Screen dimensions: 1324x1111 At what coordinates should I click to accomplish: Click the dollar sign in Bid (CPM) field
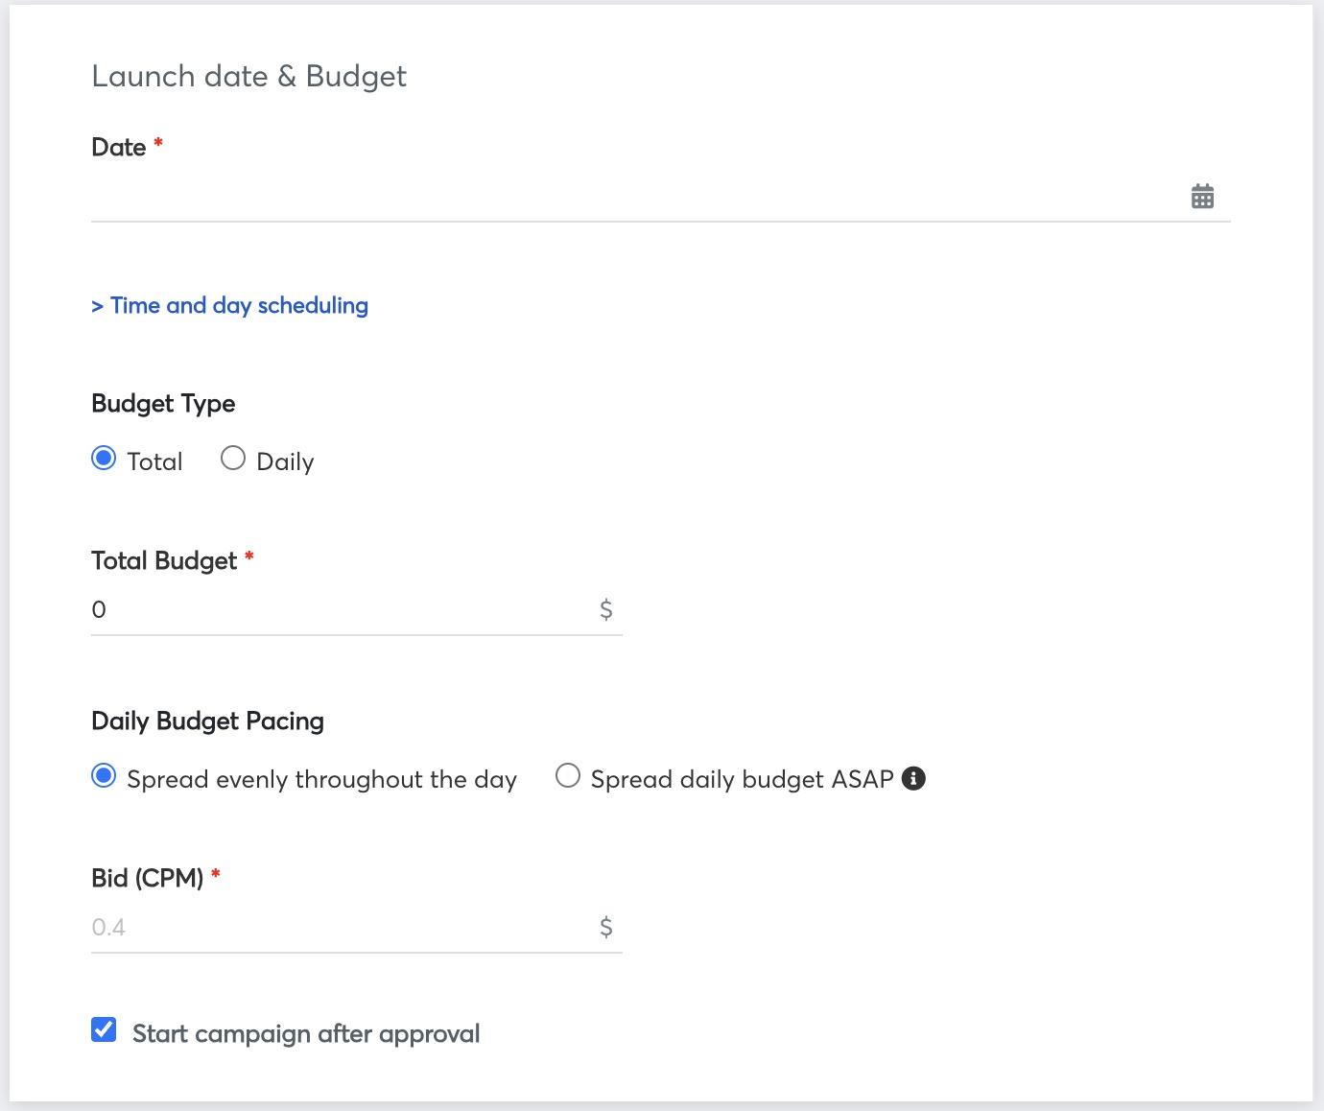click(606, 927)
